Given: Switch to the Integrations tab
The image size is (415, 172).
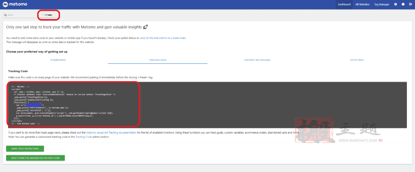Looking at the screenshot, I should 58,60.
